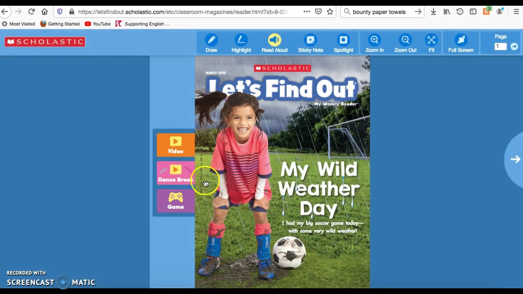Activate the Highlight tool

(241, 43)
